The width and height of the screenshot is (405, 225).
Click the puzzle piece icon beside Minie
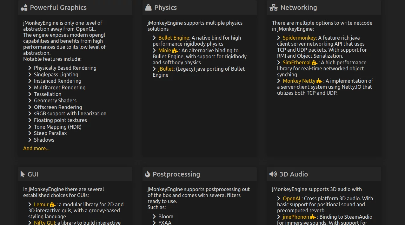click(175, 51)
